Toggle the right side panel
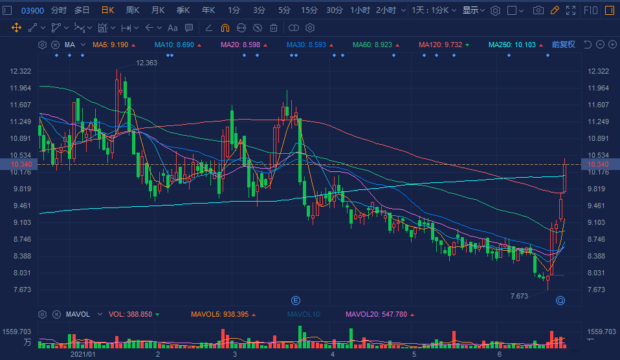Screen dimensions: 620x360 point(608,10)
